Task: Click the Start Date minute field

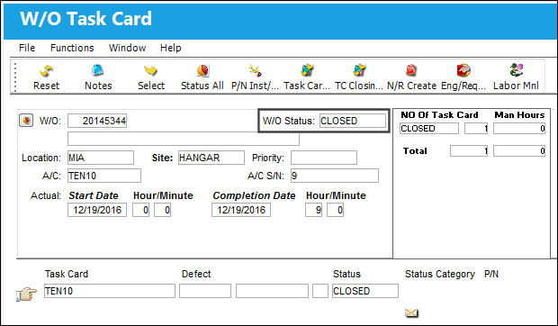Action: pos(162,210)
